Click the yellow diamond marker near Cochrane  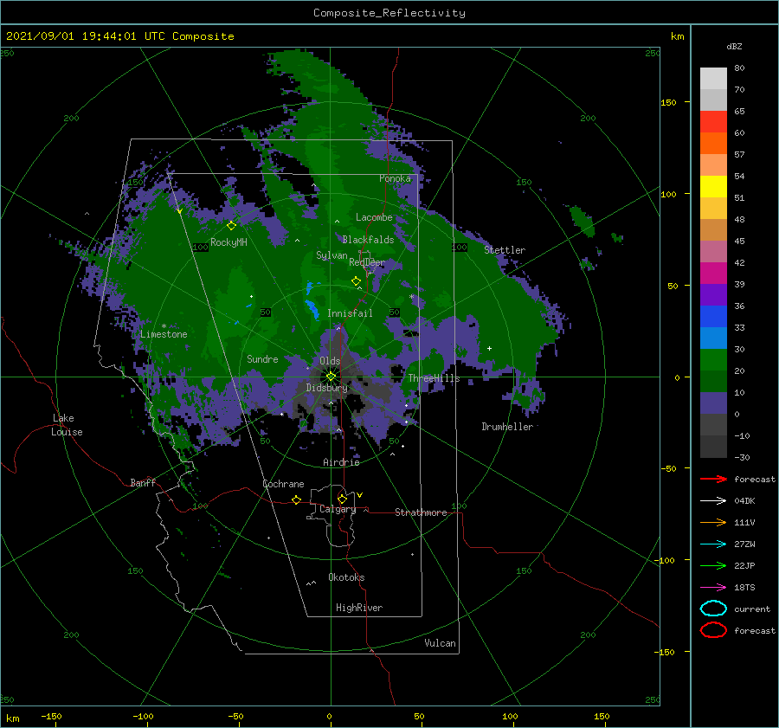click(297, 499)
